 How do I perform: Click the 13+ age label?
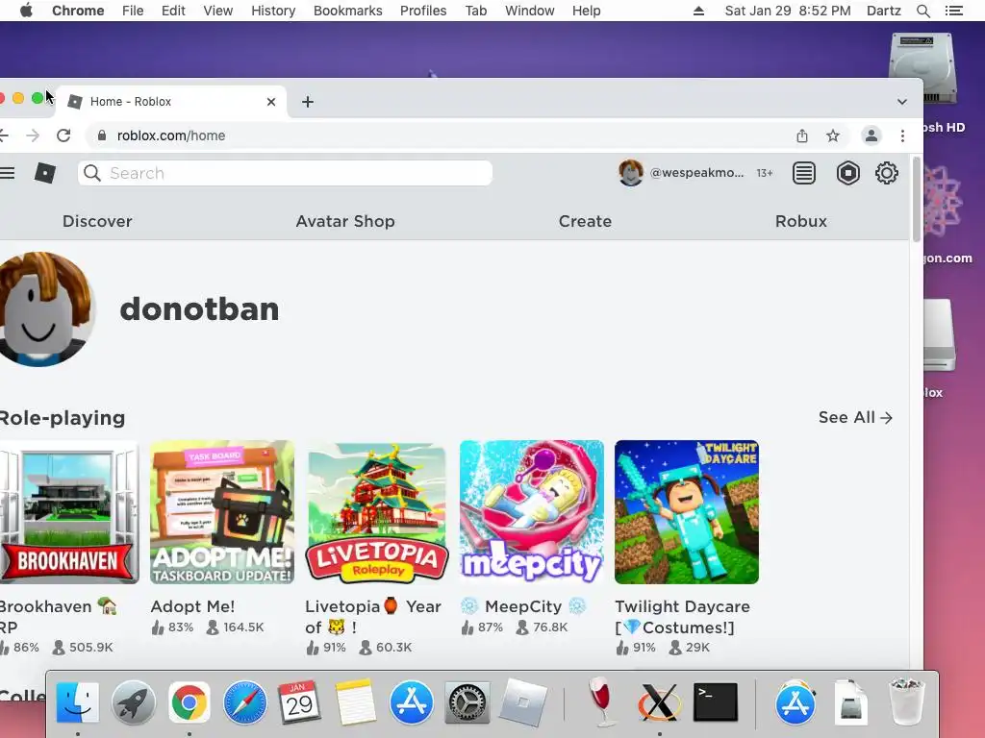(x=765, y=173)
